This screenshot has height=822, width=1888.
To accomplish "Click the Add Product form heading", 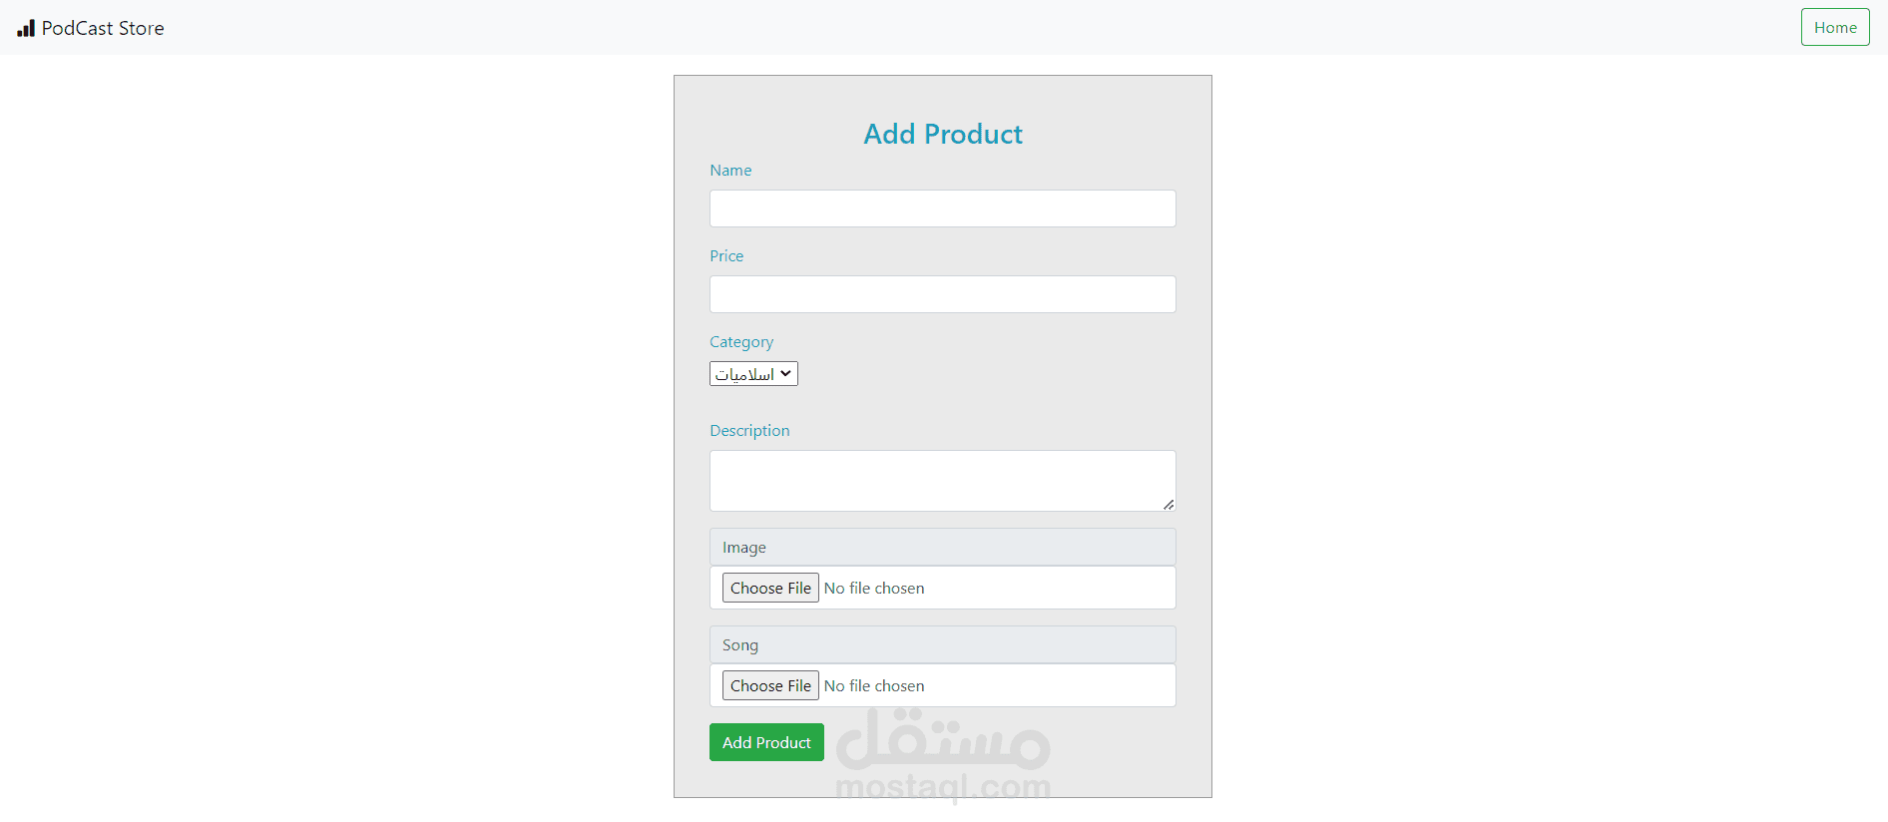I will coord(943,134).
